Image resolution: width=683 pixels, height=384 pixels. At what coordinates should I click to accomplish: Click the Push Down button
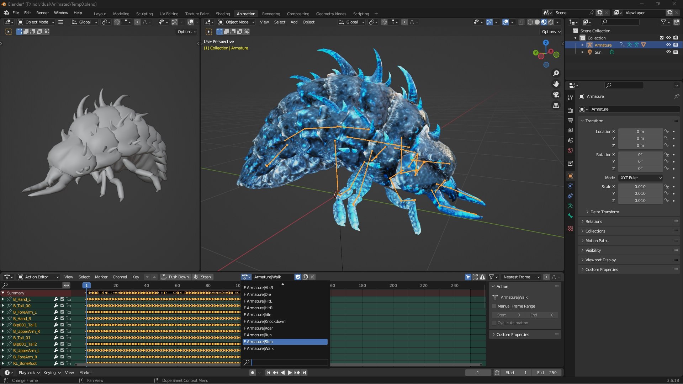[175, 277]
